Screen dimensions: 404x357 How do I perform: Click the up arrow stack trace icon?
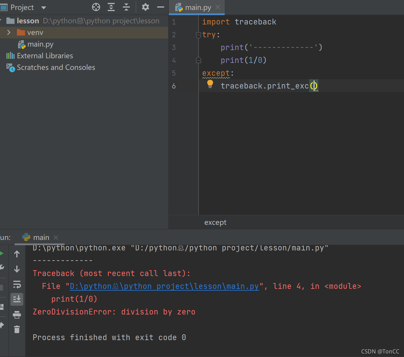[x=17, y=254]
